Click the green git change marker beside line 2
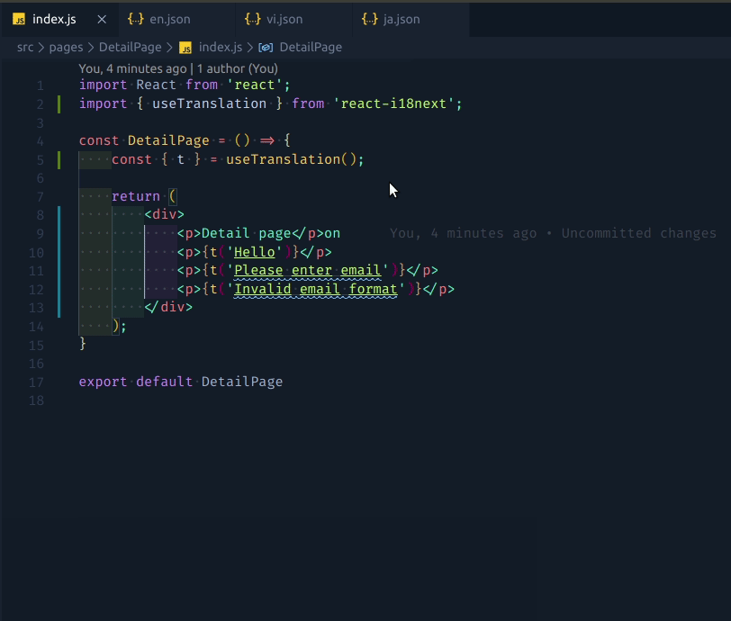Viewport: 731px width, 621px height. [59, 104]
